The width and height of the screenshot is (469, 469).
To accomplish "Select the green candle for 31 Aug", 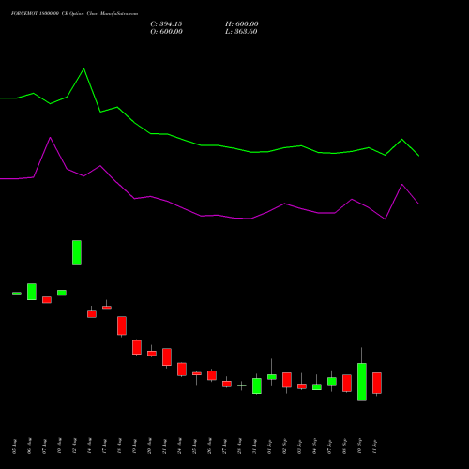I will [x=257, y=386].
